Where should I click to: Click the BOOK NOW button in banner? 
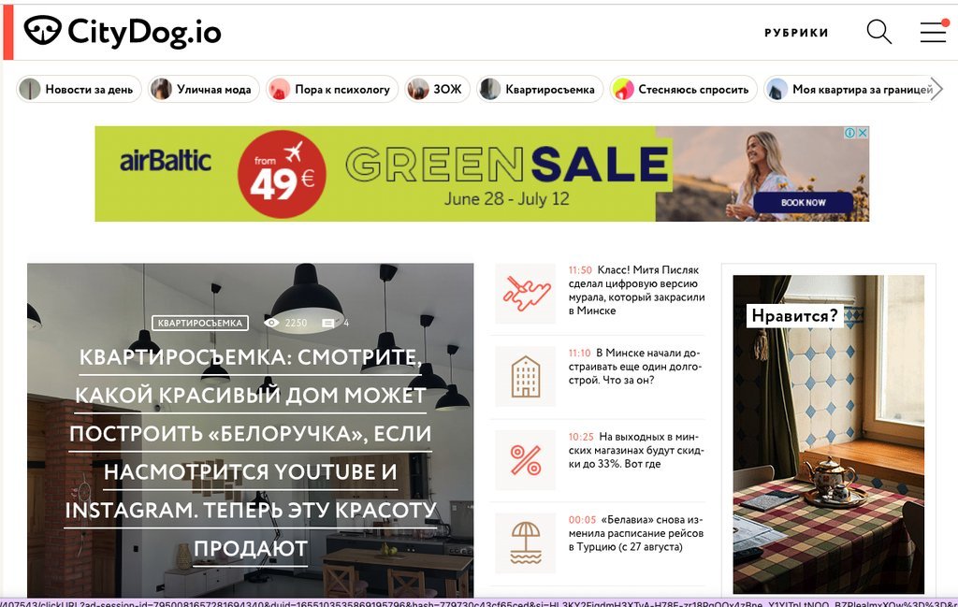coord(804,202)
